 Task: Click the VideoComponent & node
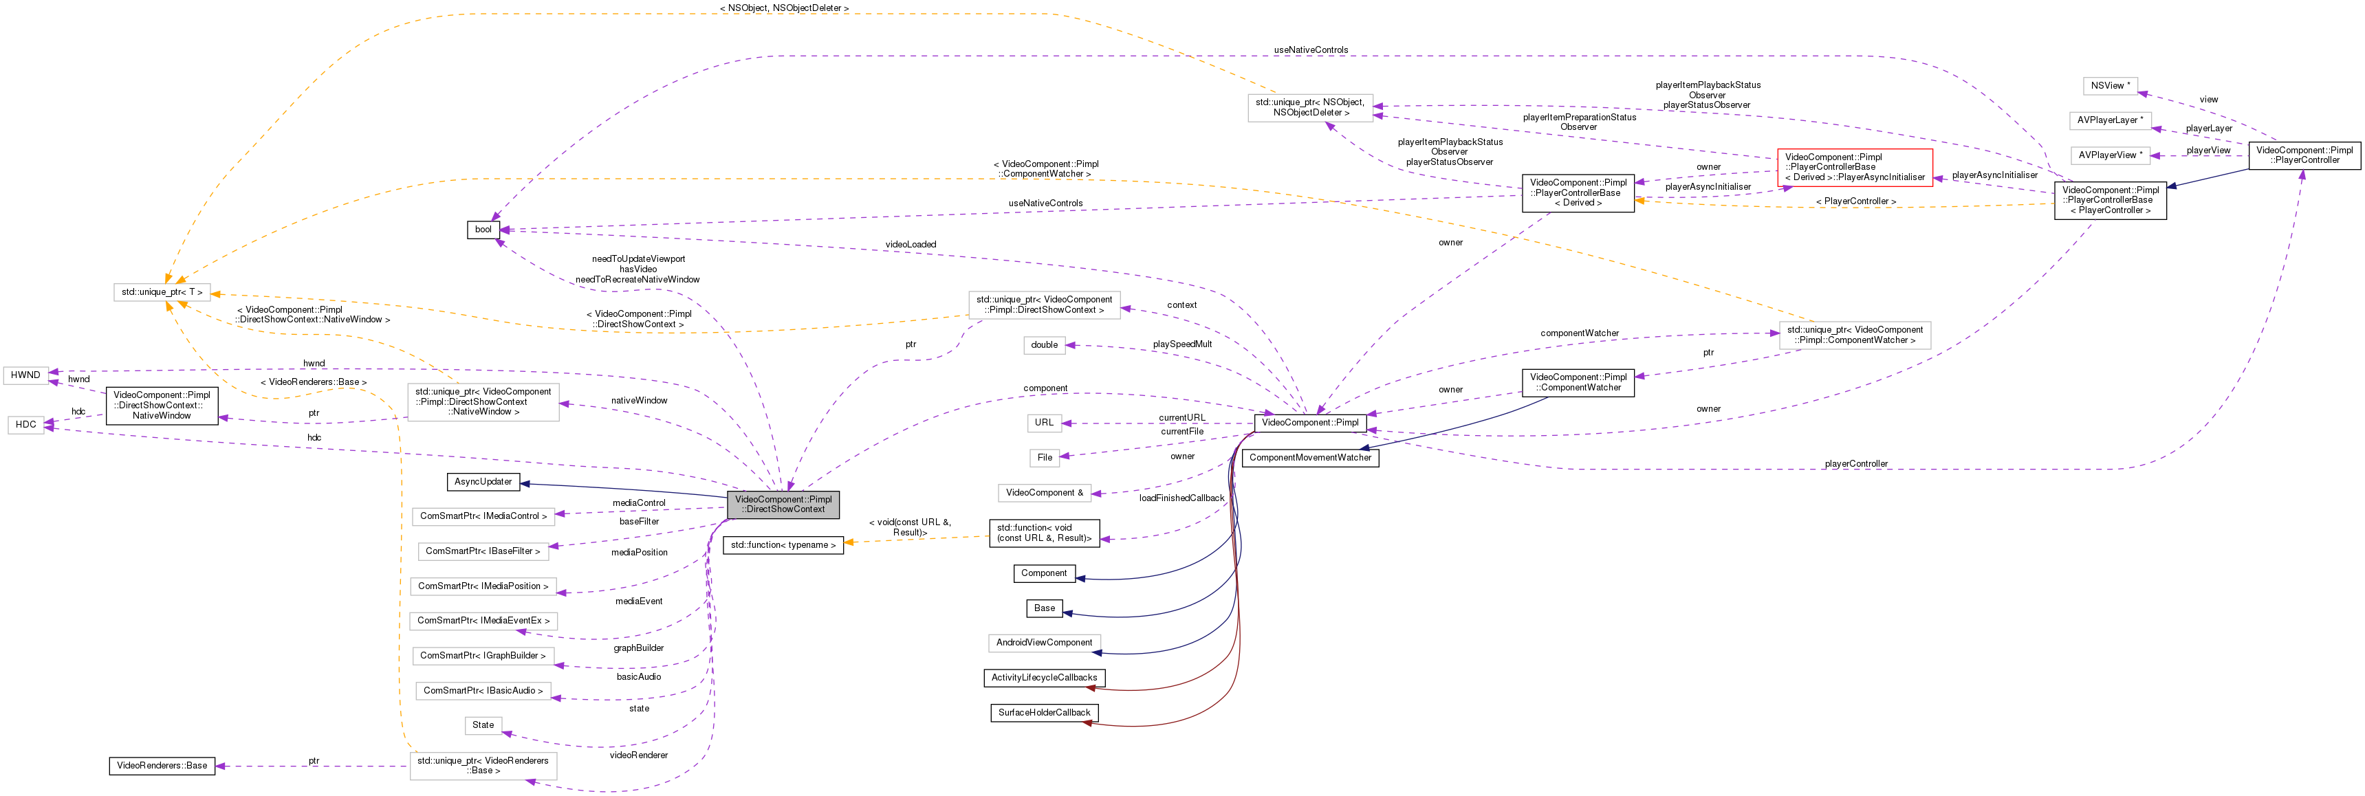click(x=1044, y=492)
